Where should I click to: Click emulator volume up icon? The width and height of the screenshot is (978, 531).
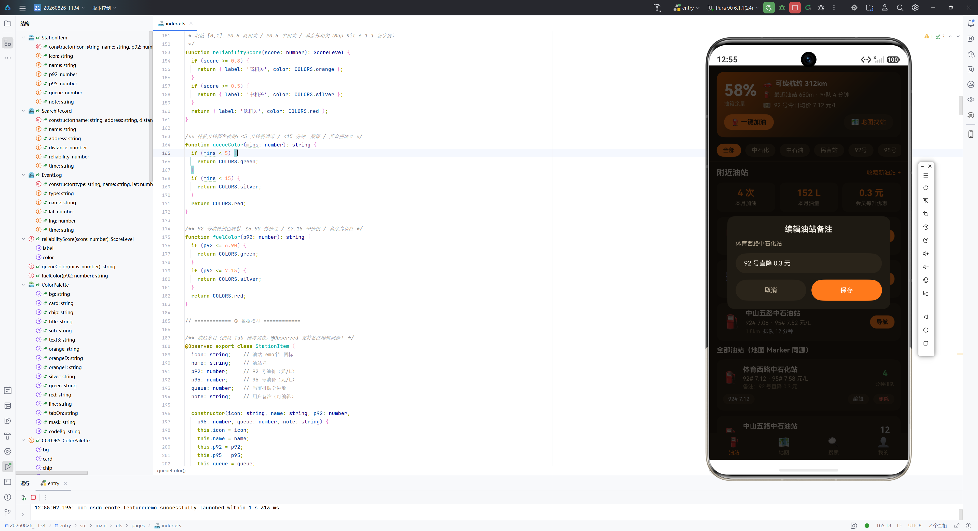[x=926, y=254]
